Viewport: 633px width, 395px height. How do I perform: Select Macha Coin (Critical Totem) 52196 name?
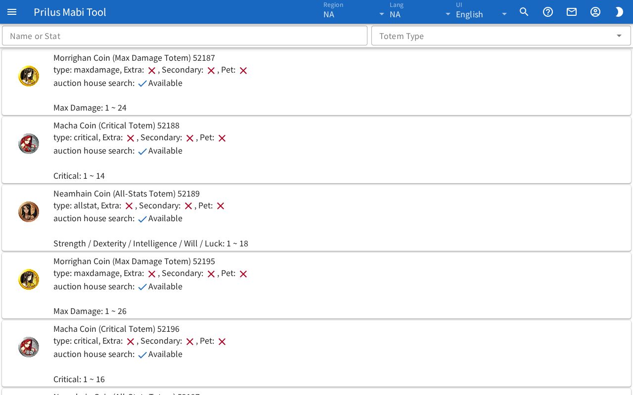(x=116, y=329)
